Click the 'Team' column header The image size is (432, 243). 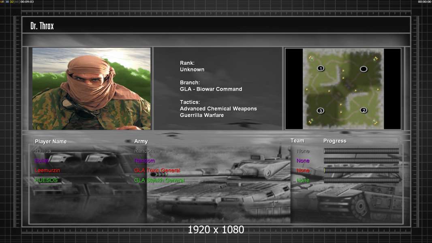(x=297, y=141)
